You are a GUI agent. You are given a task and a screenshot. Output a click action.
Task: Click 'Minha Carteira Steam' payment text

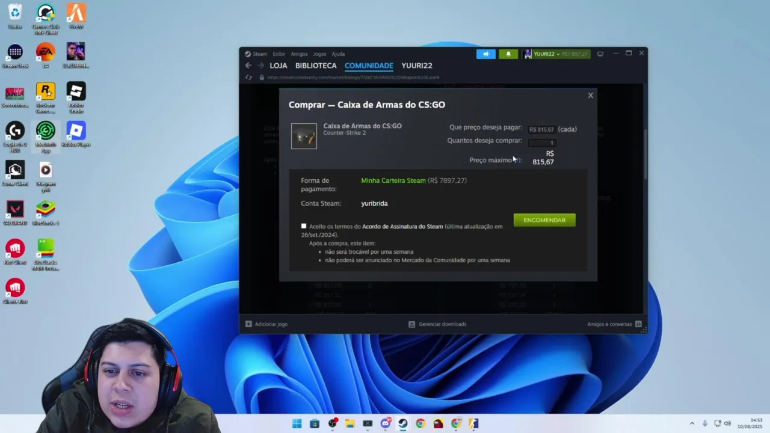[393, 180]
